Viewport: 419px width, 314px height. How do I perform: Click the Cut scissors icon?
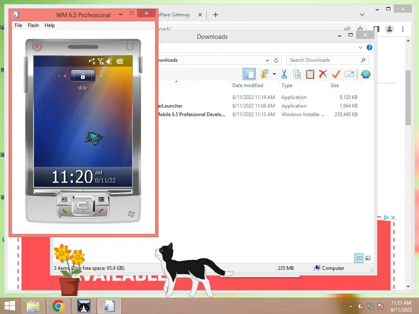pos(284,74)
